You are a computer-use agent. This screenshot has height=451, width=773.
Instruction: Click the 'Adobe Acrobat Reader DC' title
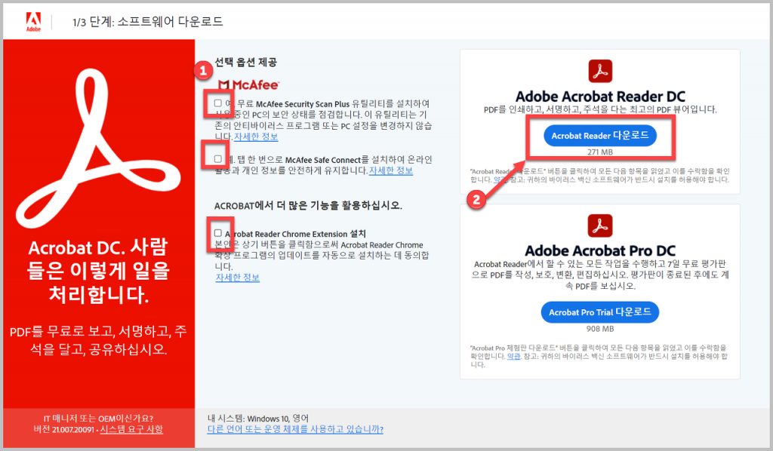600,96
